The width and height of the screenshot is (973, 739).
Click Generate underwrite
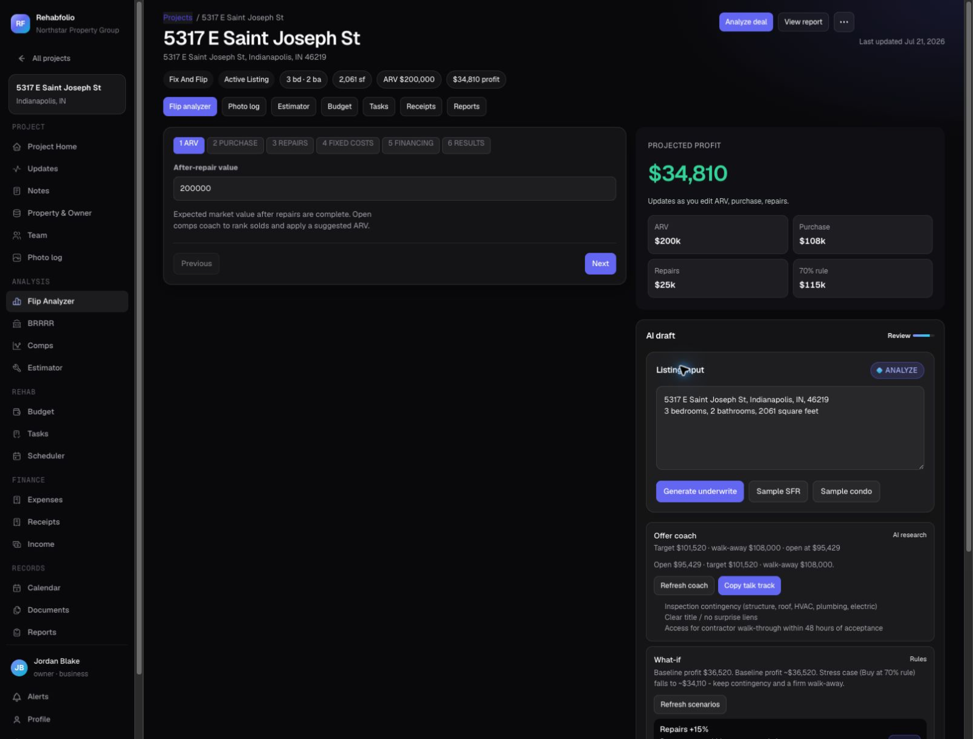click(700, 492)
